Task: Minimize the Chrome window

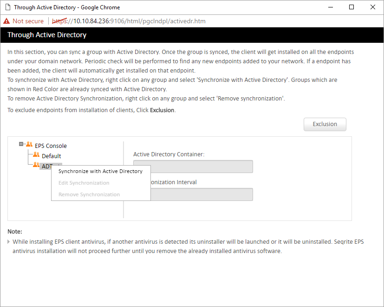Action: point(331,7)
